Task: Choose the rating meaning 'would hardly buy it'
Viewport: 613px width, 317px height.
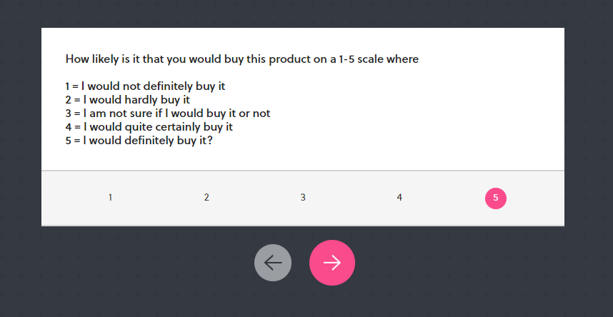Action: (206, 198)
